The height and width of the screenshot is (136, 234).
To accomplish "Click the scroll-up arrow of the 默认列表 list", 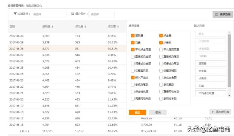I will pos(229,32).
